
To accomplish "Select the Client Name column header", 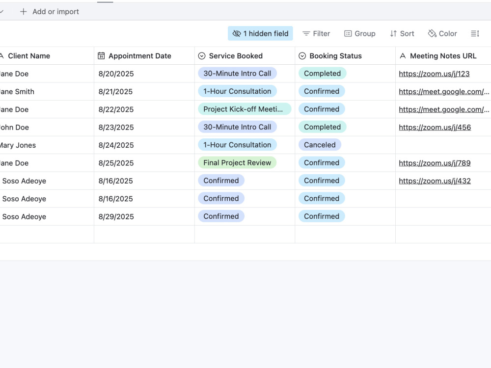I will tap(47, 56).
